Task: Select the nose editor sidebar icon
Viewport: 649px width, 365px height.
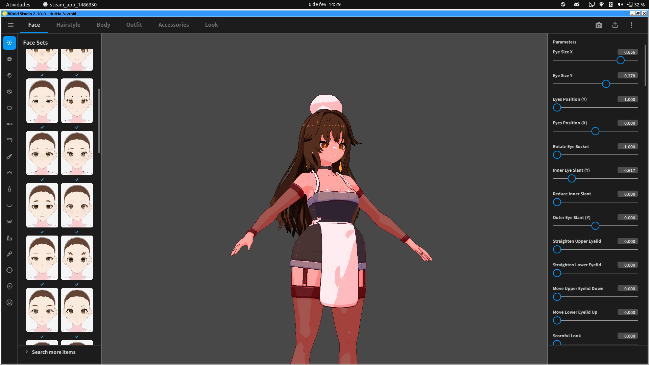Action: point(9,189)
